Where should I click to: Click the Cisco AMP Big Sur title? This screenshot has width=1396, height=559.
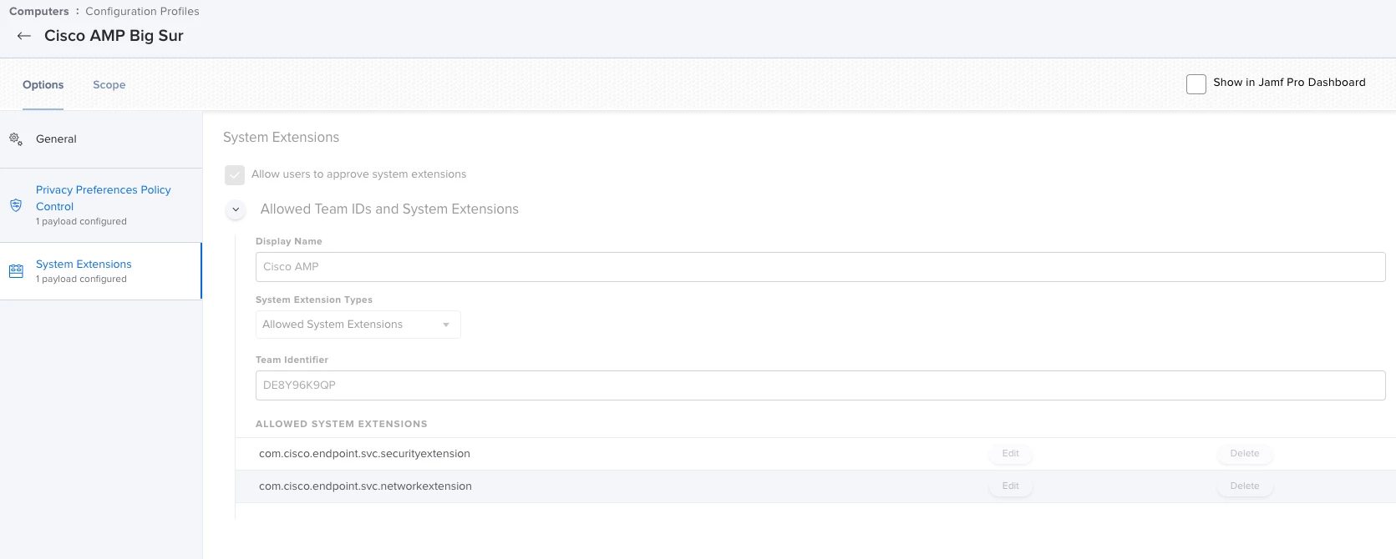[114, 36]
